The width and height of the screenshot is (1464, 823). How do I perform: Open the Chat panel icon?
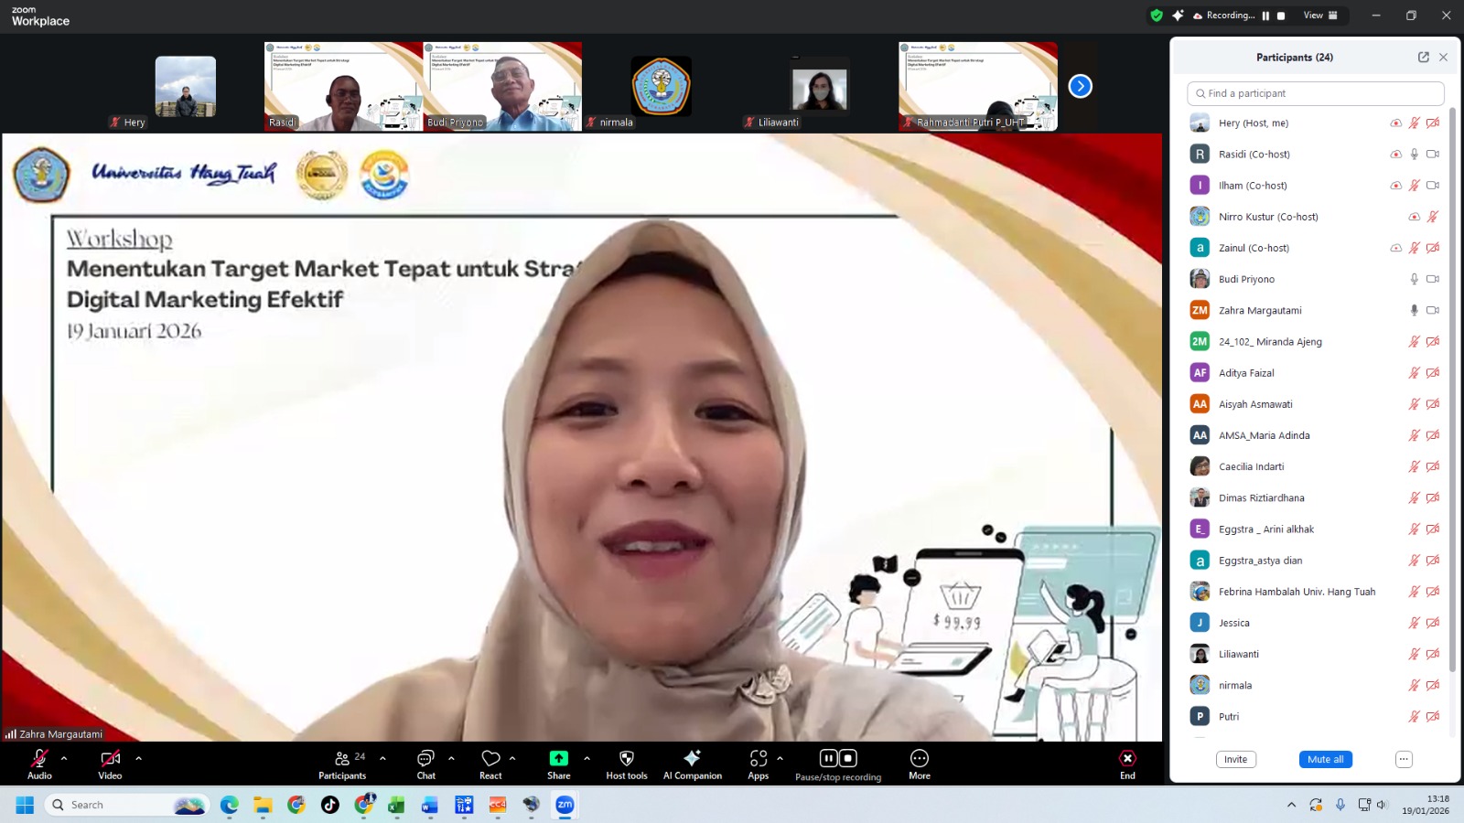[425, 759]
